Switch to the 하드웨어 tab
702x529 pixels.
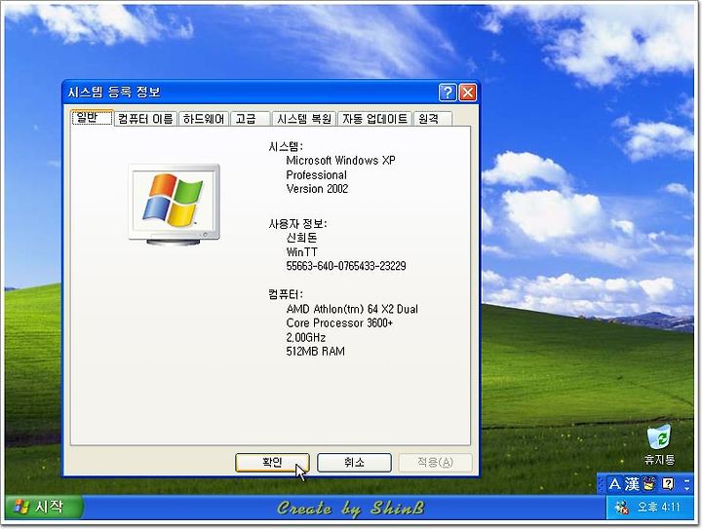(x=204, y=119)
